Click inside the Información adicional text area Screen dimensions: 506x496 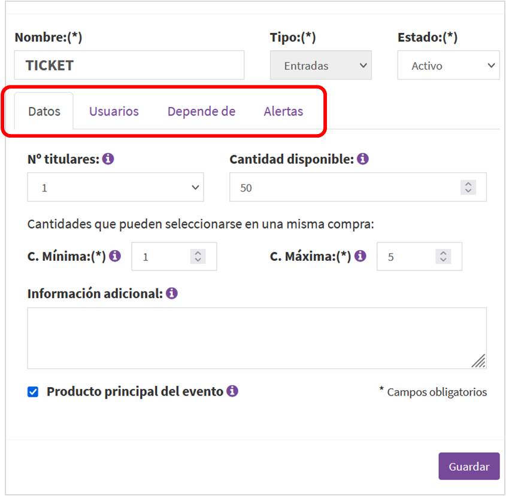[256, 338]
